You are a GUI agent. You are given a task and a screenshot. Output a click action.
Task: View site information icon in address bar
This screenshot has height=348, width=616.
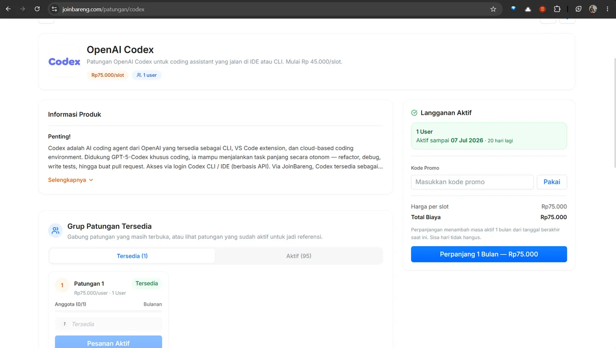(54, 9)
